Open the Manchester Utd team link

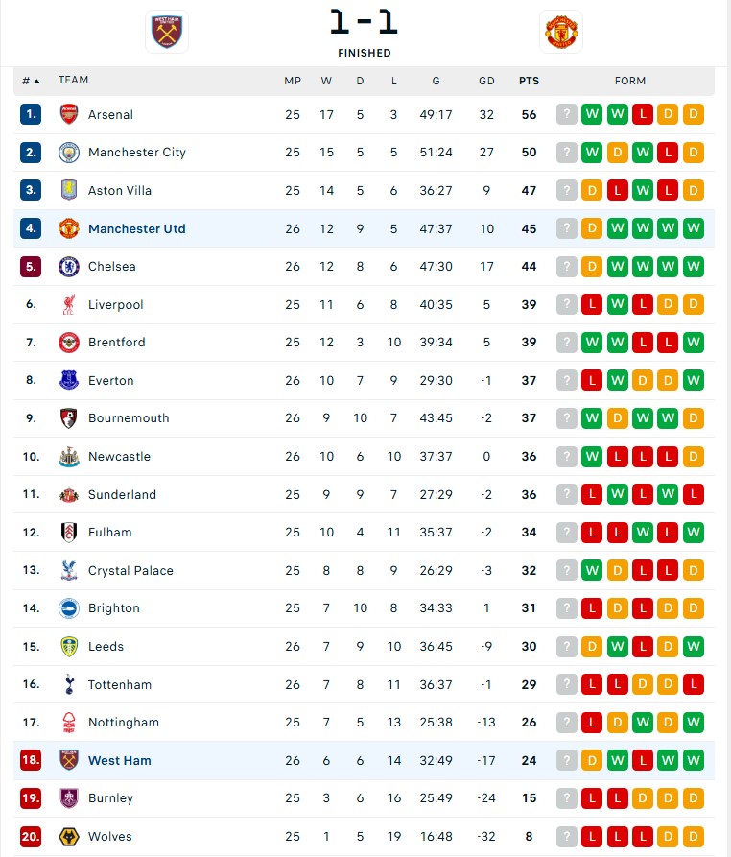(136, 228)
